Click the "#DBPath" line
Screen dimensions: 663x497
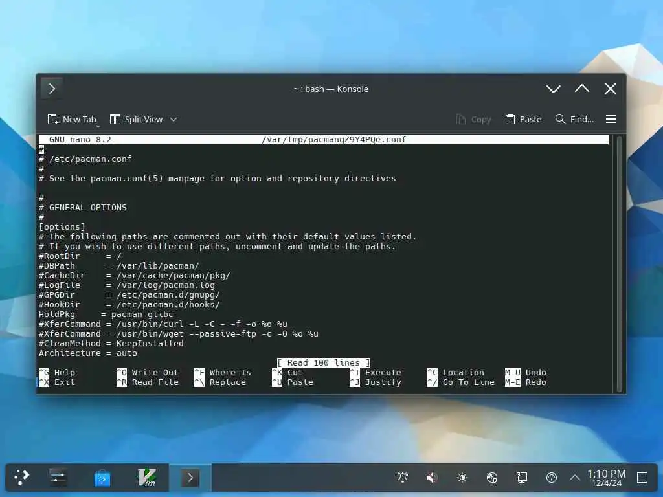point(119,266)
